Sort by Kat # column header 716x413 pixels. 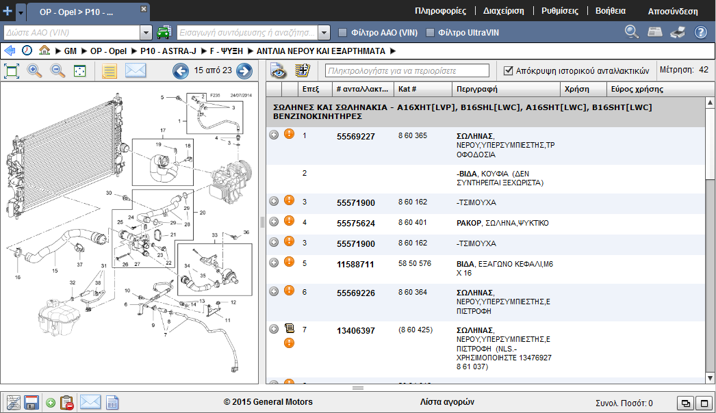pyautogui.click(x=423, y=89)
